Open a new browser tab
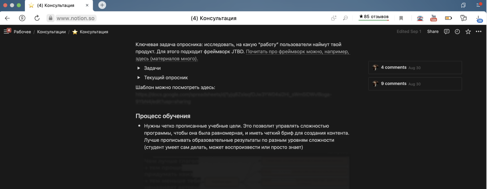The height and width of the screenshot is (189, 487). pos(102,5)
